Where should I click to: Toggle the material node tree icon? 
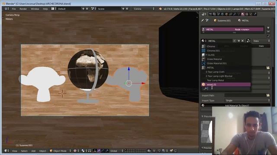click(x=248, y=41)
